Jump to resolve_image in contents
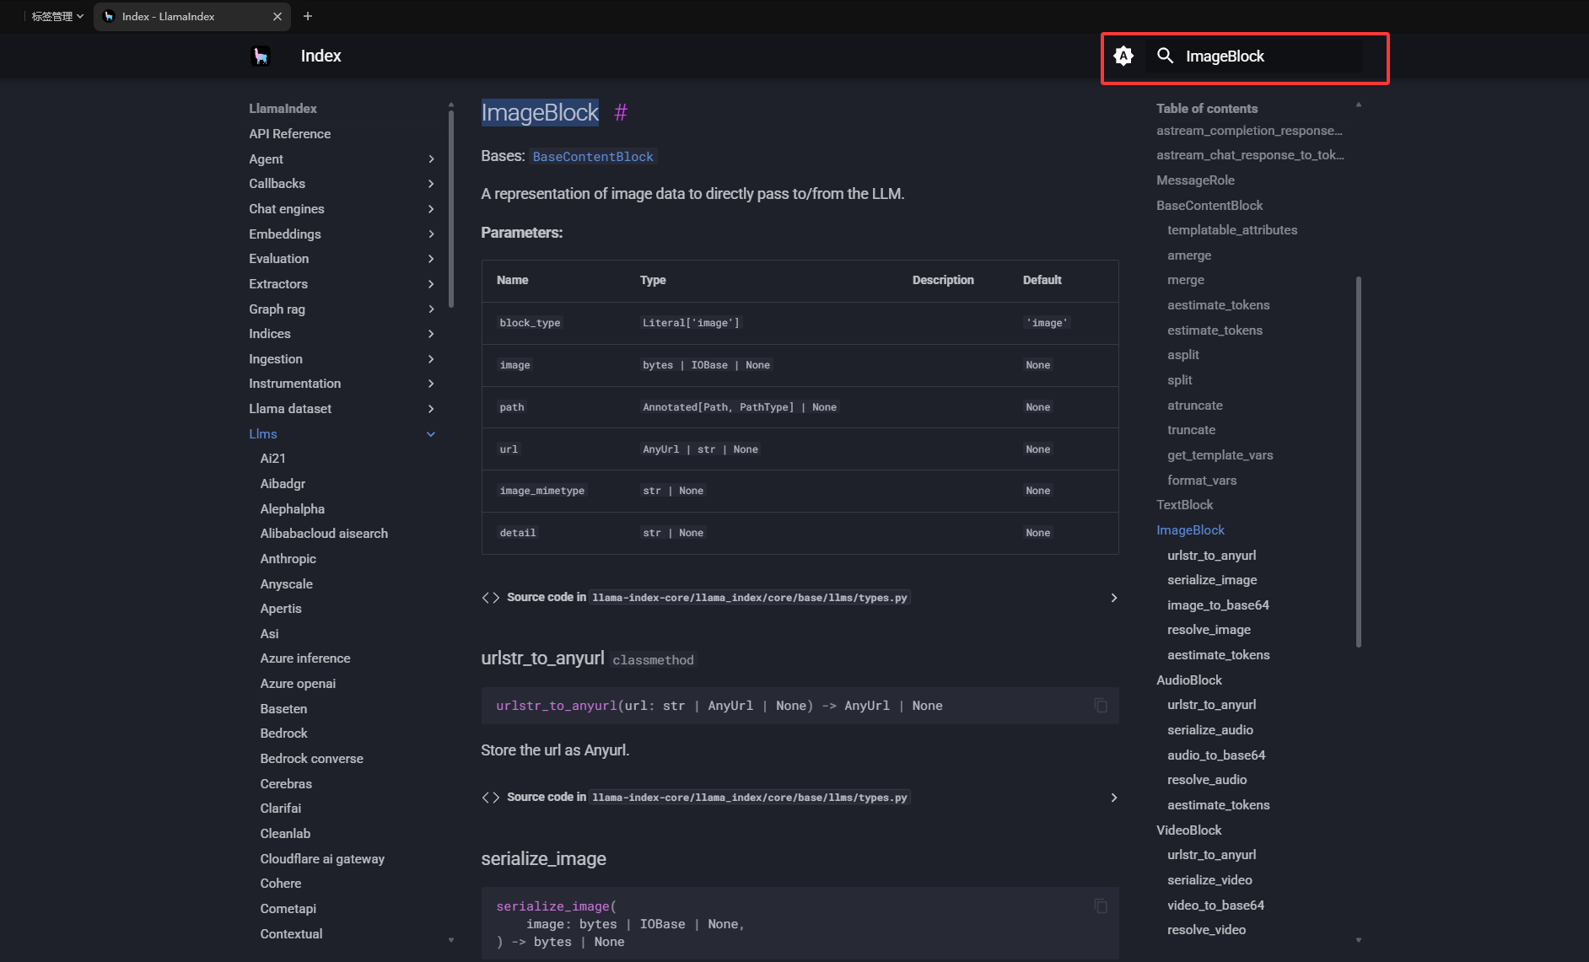Viewport: 1589px width, 962px height. pyautogui.click(x=1209, y=630)
